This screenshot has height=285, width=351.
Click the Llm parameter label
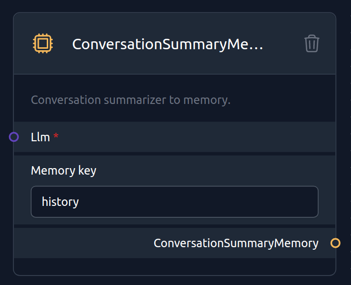pyautogui.click(x=40, y=137)
